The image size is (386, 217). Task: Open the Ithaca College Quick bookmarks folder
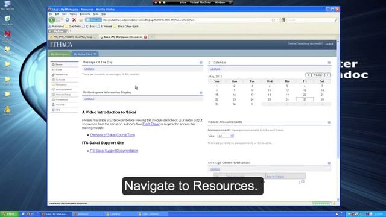[126, 27]
